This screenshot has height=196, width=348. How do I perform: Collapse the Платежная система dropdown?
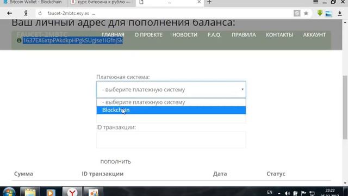[171, 89]
